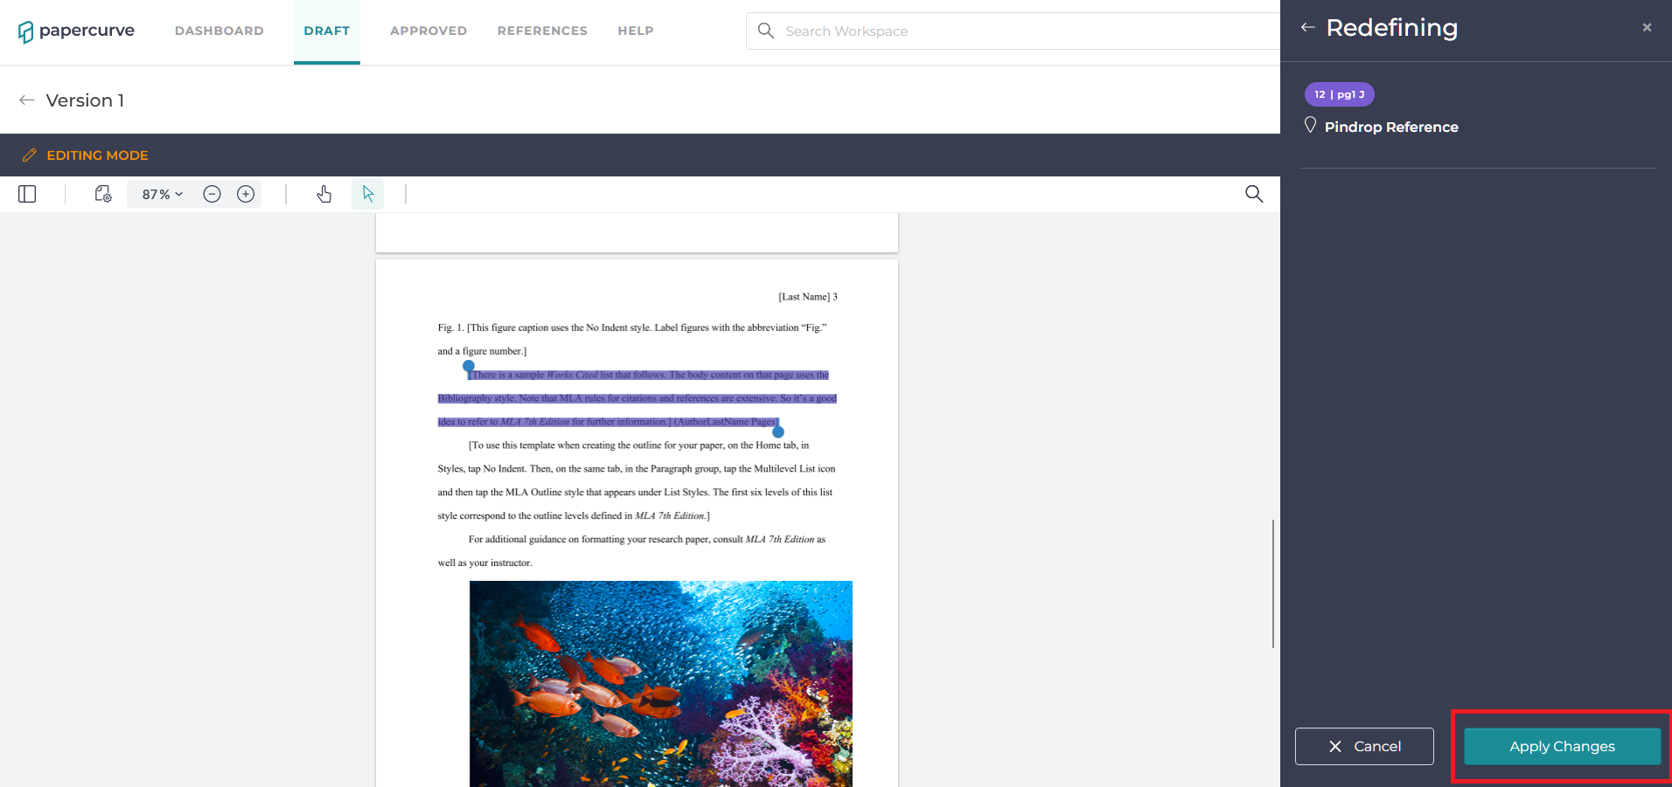This screenshot has width=1672, height=787.
Task: Click the Apply Changes button
Action: tap(1562, 747)
